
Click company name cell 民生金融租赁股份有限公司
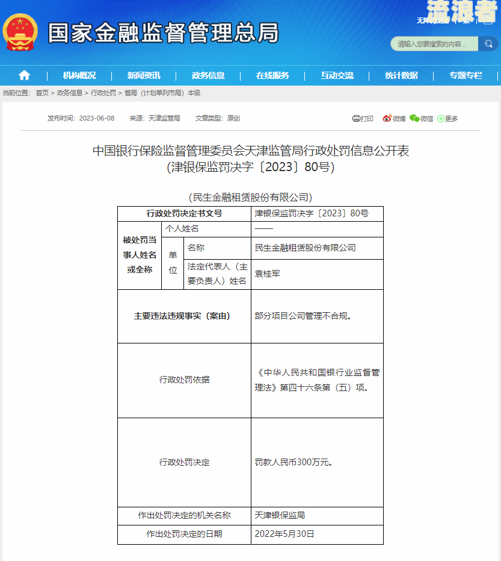[x=317, y=248]
